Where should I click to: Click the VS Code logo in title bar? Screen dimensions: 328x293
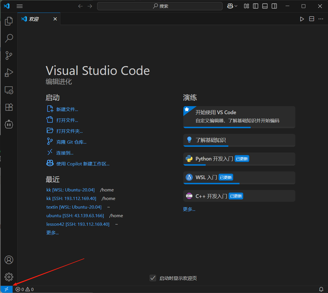point(7,6)
